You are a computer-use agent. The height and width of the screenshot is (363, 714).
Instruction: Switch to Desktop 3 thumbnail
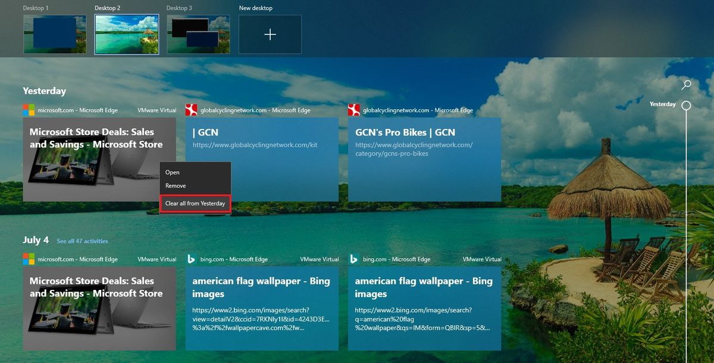pyautogui.click(x=198, y=34)
